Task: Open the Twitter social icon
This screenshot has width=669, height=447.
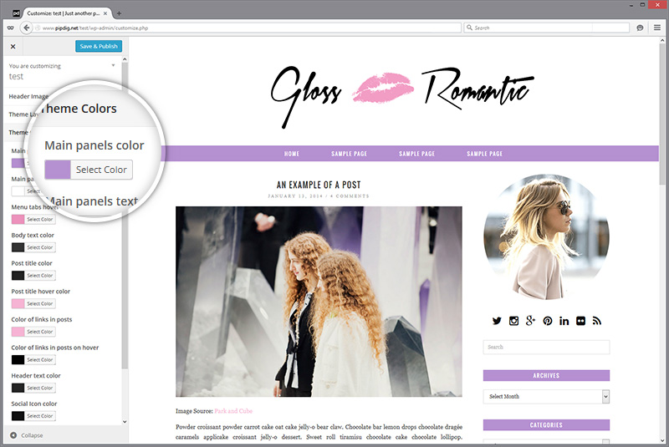Action: click(x=497, y=321)
